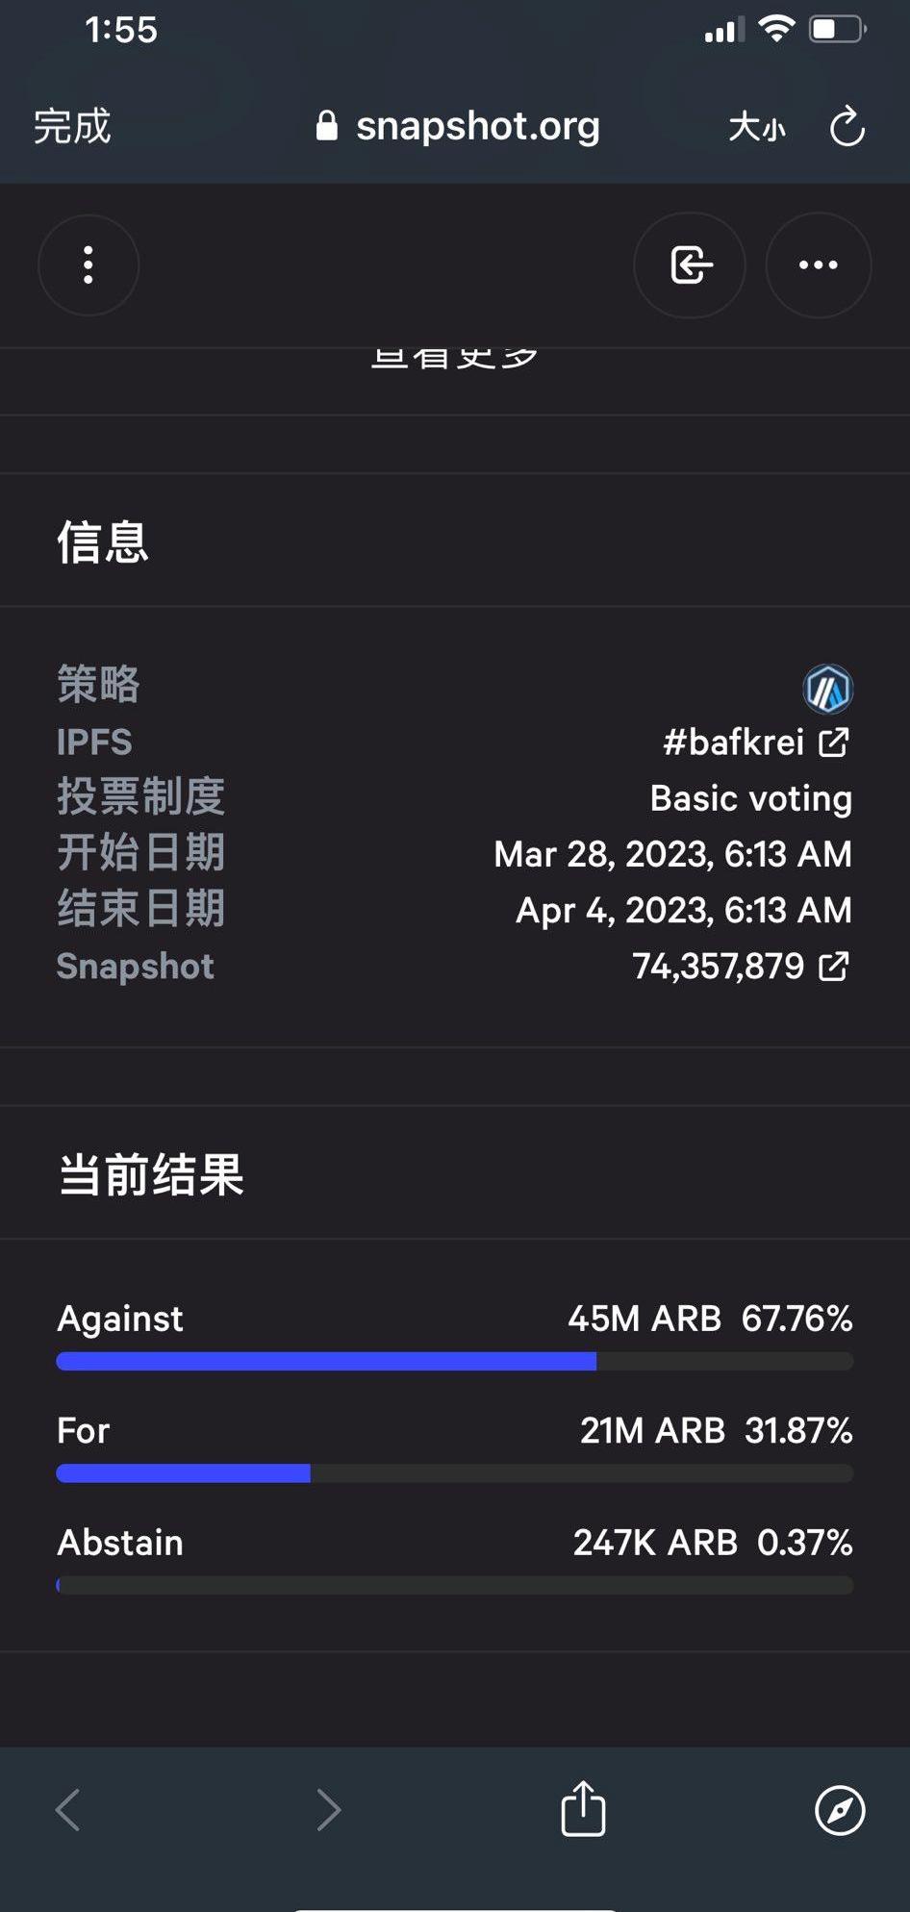
Task: Tap the Against result progress bar
Action: (455, 1361)
